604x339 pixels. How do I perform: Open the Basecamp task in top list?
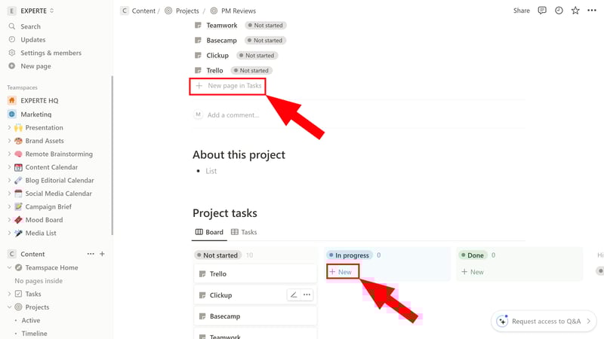click(x=221, y=41)
